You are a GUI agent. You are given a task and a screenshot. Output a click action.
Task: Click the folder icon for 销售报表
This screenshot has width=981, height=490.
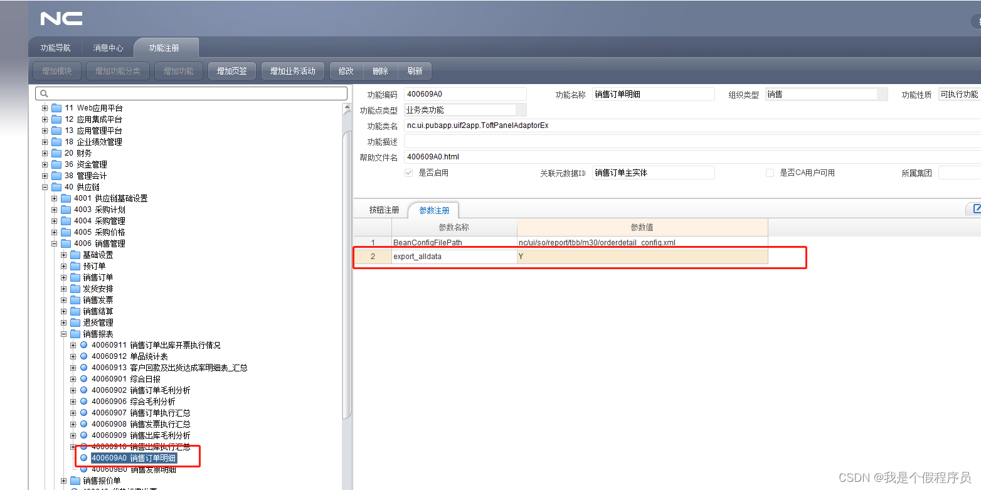pyautogui.click(x=75, y=334)
